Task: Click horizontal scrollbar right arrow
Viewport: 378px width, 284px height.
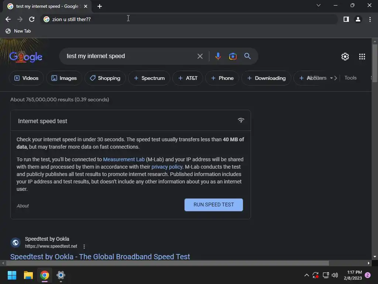Action: click(x=369, y=263)
